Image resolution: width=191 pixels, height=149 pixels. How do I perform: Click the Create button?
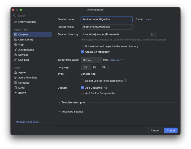(171, 130)
